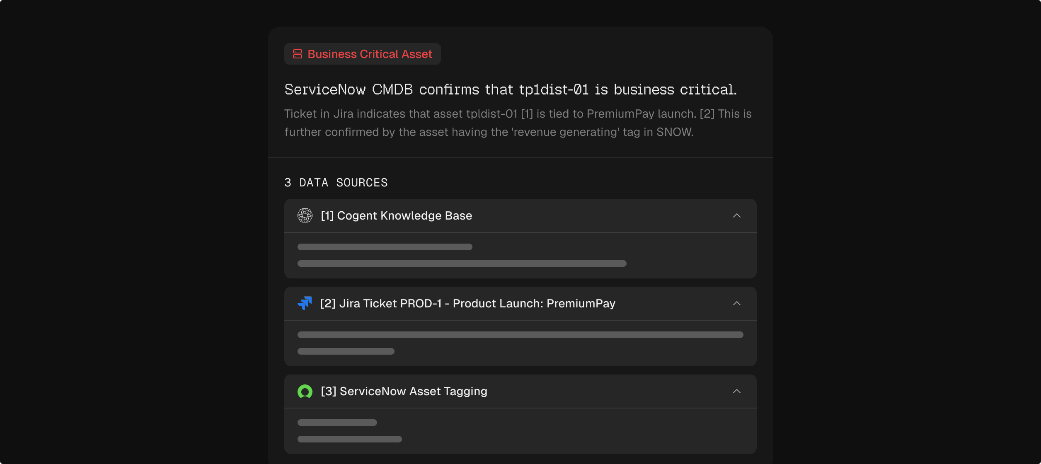Click the 3 DATA SOURCES heading

pyautogui.click(x=336, y=183)
